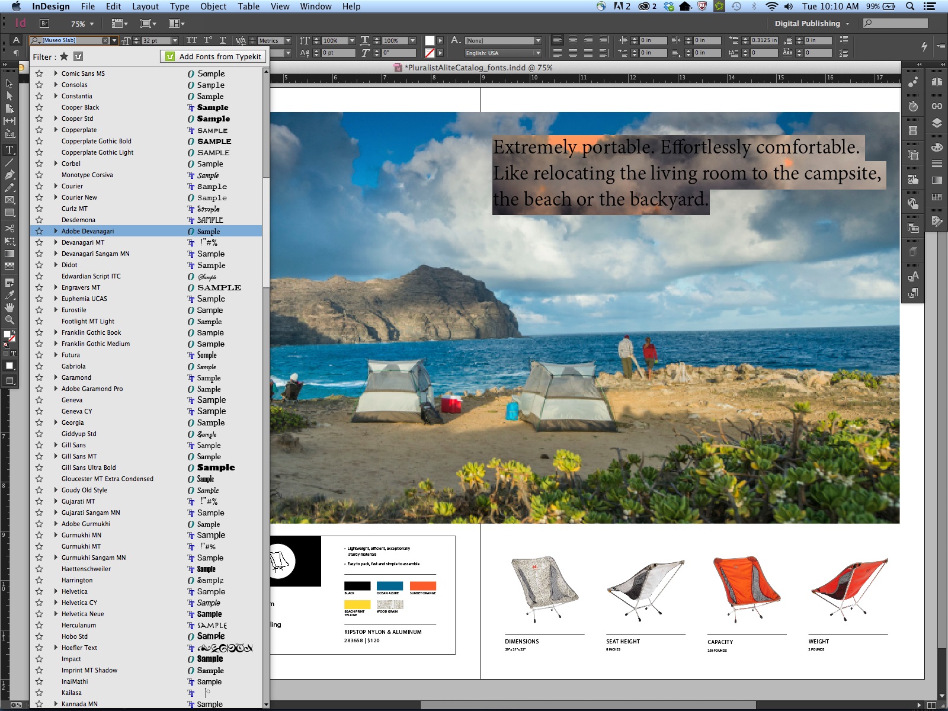This screenshot has height=711, width=948.
Task: Open the Buttons and Forms panel icon
Action: 913,179
